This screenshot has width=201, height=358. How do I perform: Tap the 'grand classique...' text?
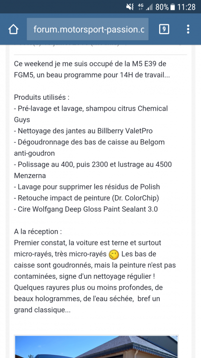[x=42, y=310]
